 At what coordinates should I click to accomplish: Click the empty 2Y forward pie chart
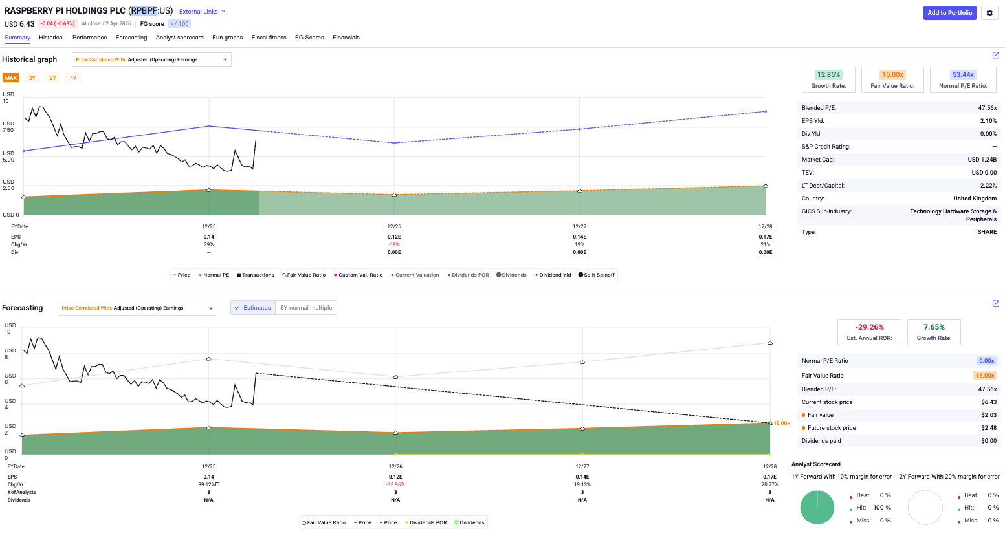(925, 508)
